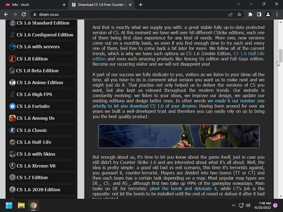Viewport: 283px width, 212px height.
Task: Go forward one page
Action: pyautogui.click(x=15, y=14)
